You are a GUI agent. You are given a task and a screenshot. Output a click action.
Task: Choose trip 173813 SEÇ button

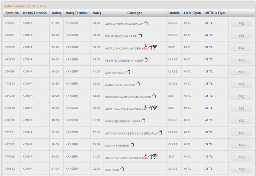pos(241,84)
